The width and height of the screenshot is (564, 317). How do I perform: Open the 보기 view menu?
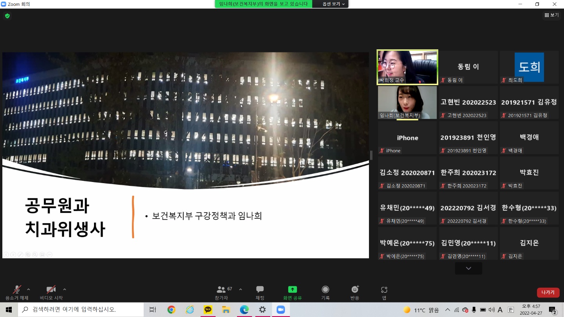[x=551, y=15]
